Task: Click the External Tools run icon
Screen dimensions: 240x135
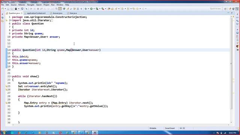Action: [x=103, y=9]
